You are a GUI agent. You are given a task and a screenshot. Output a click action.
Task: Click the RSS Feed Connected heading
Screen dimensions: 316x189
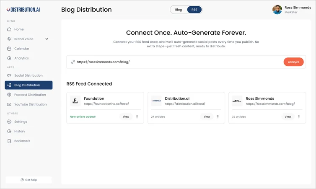pyautogui.click(x=89, y=84)
